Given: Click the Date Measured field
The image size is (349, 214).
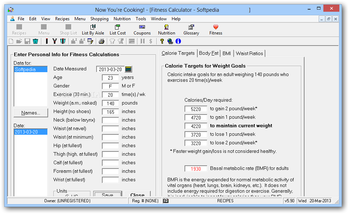Looking at the screenshot, I should click(110, 69).
